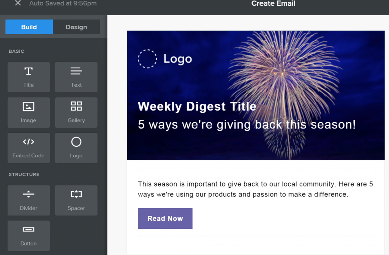Click the Logo text in email header
This screenshot has width=389, height=255.
point(178,59)
